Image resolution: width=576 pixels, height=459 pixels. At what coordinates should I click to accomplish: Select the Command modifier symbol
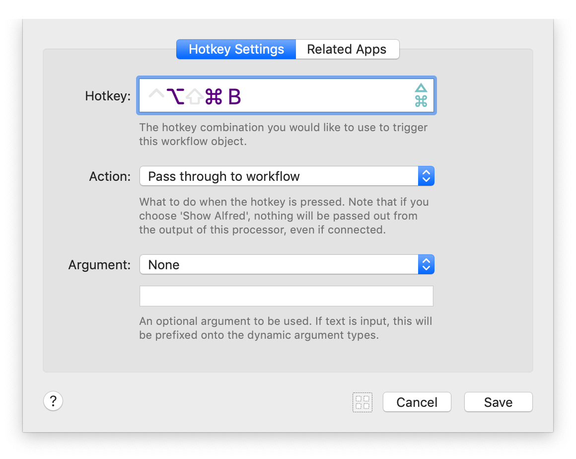[214, 97]
